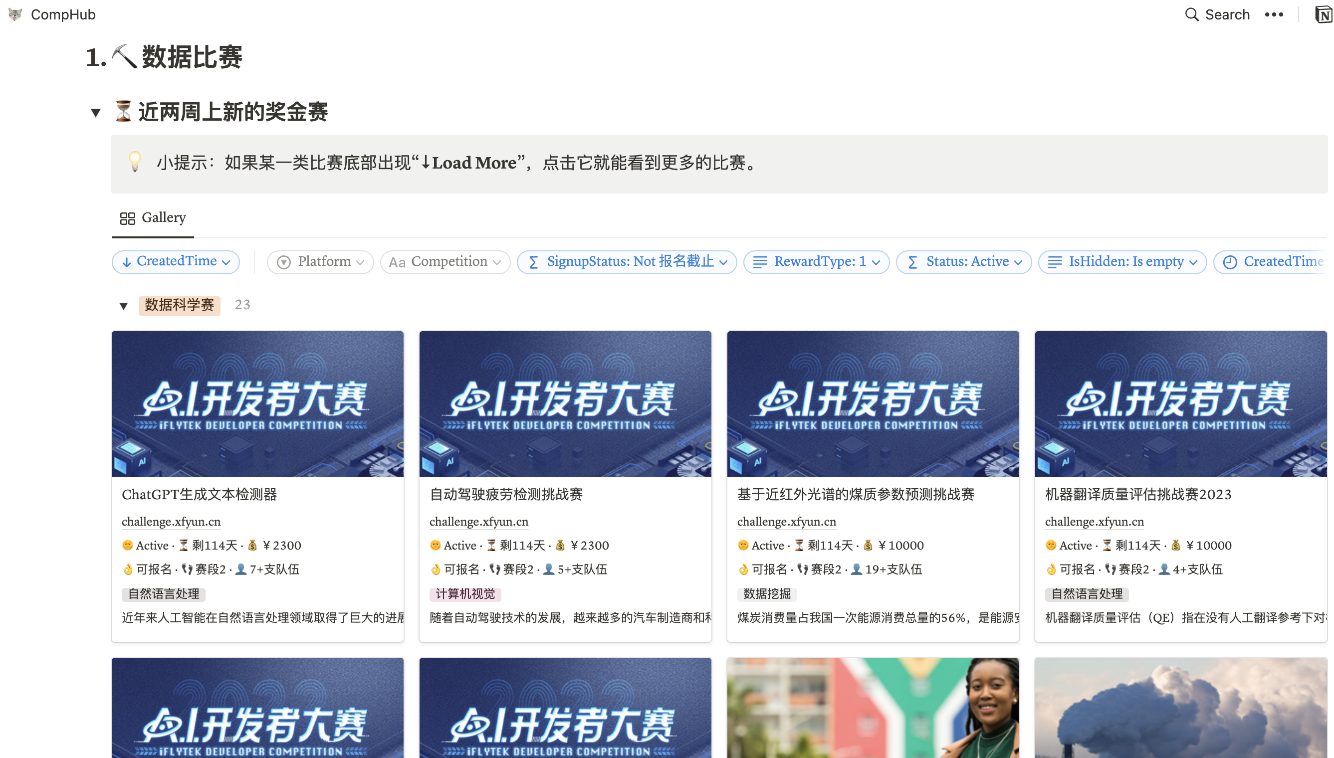Click the pickaxe emoji in title

click(x=124, y=56)
